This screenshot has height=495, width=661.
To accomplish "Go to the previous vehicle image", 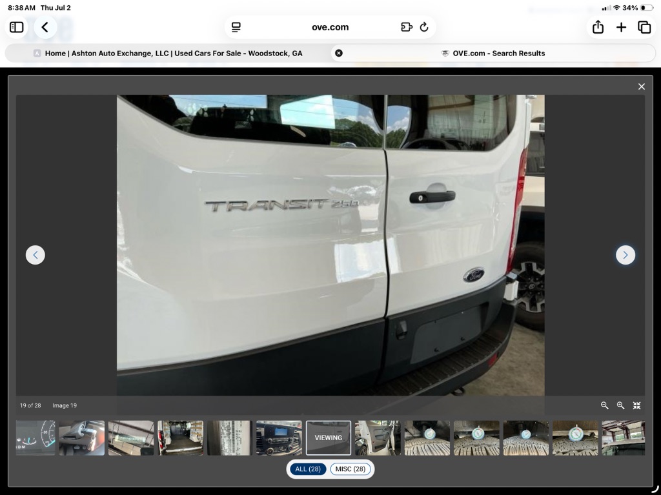I will point(36,255).
